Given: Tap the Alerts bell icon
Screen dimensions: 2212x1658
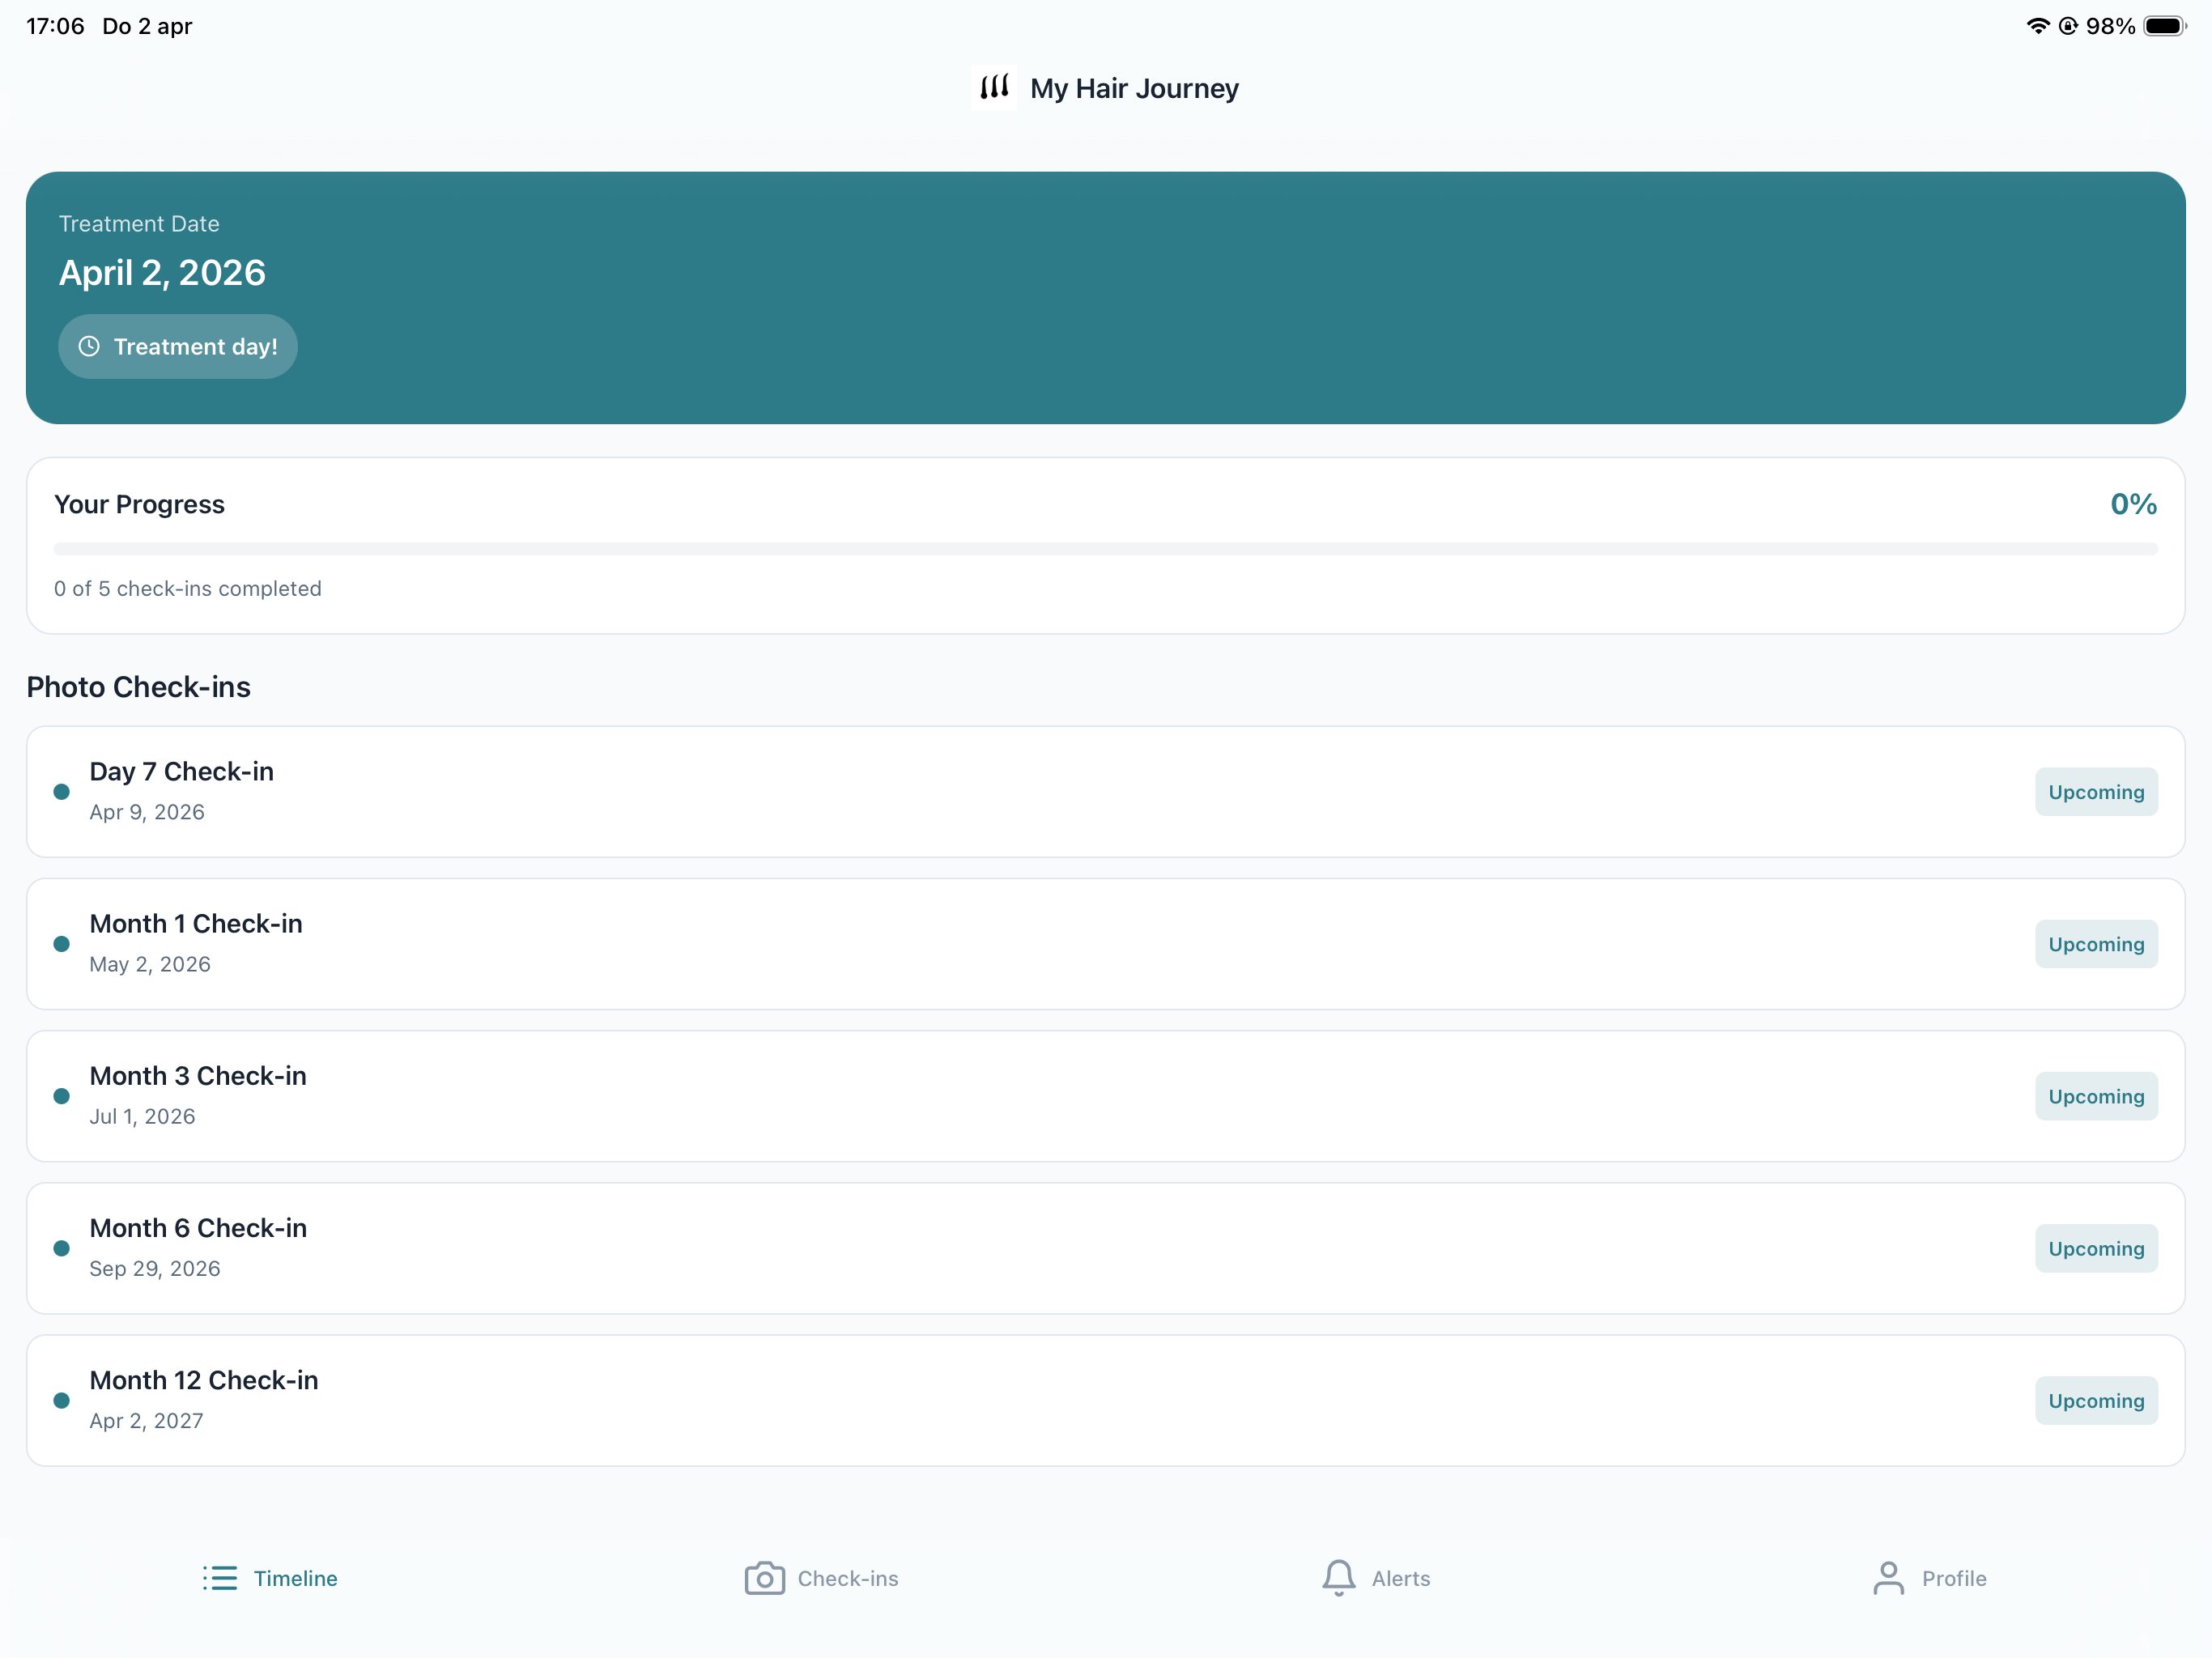Looking at the screenshot, I should [1339, 1578].
